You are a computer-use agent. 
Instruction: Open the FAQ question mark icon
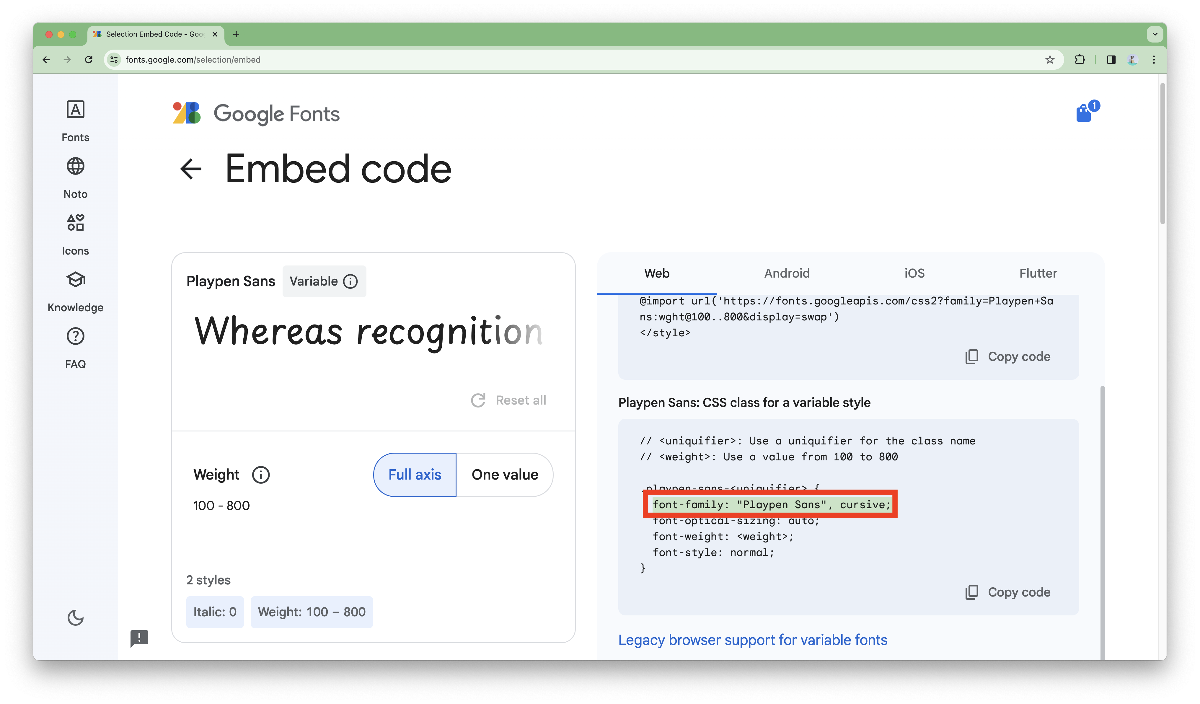point(75,336)
